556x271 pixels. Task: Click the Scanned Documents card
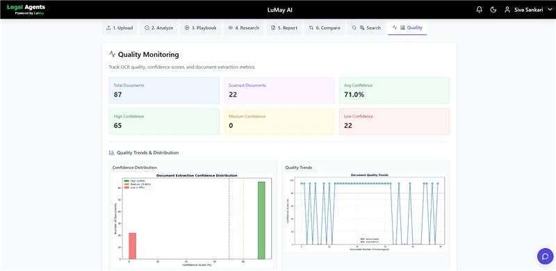pos(279,90)
